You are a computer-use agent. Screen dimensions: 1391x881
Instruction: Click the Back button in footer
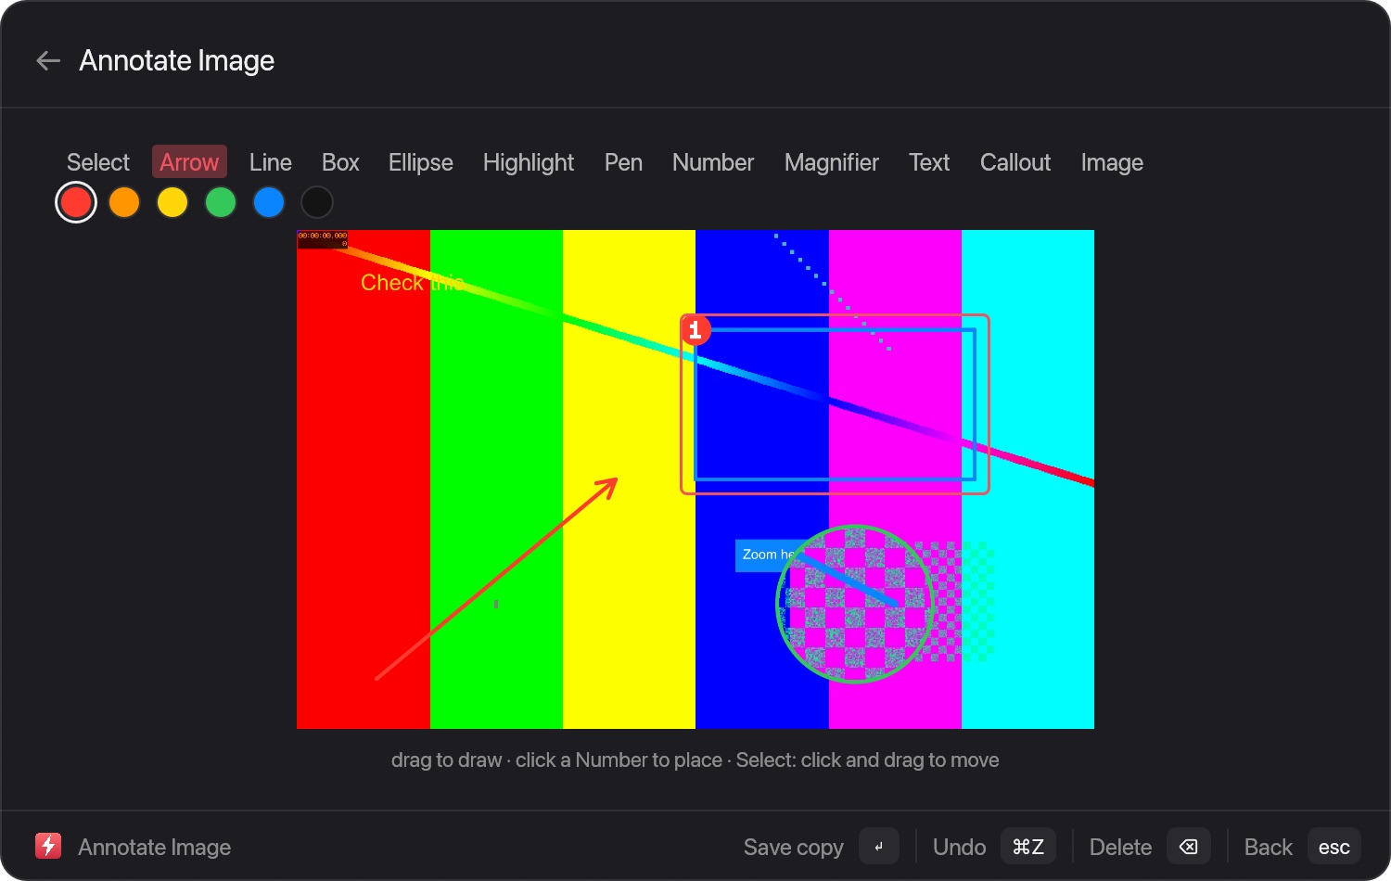coord(1268,847)
